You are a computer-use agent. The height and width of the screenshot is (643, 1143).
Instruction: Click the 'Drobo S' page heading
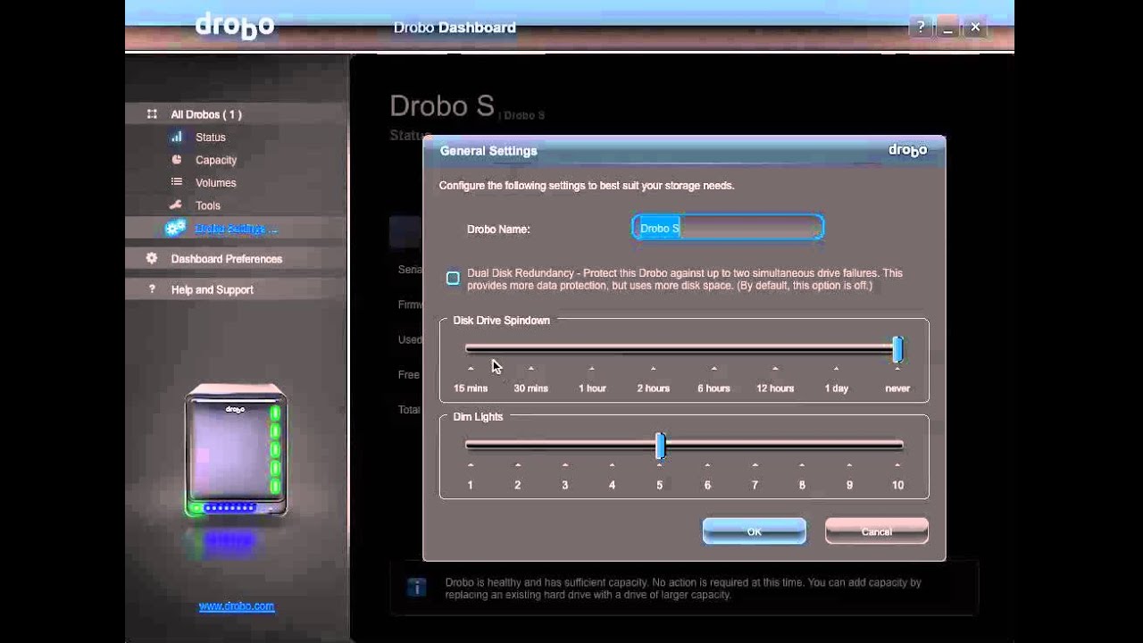(x=442, y=106)
